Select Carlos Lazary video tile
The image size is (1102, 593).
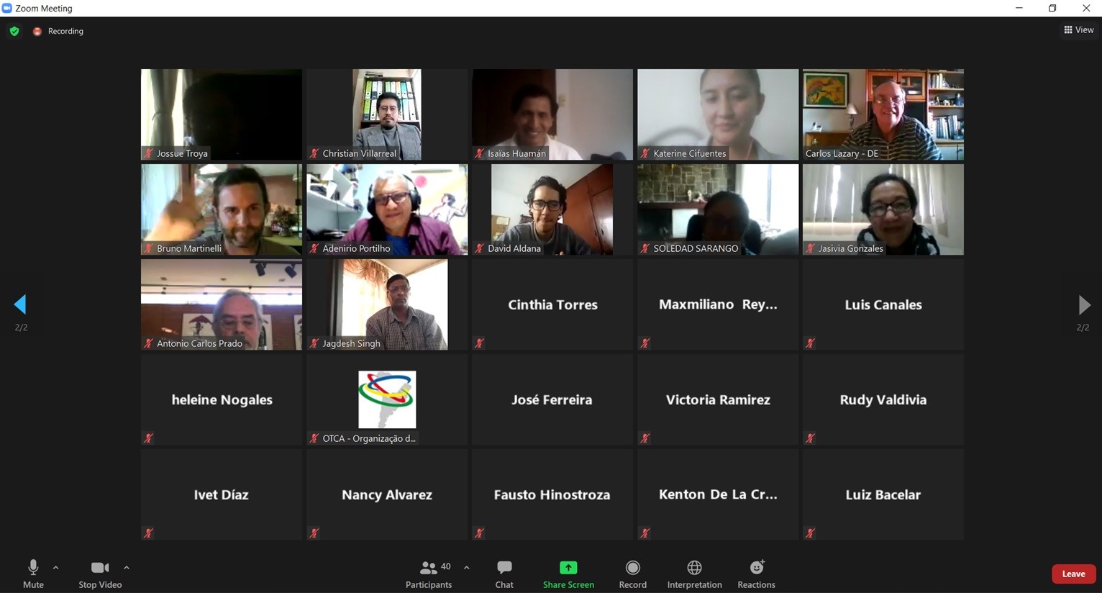click(x=883, y=114)
